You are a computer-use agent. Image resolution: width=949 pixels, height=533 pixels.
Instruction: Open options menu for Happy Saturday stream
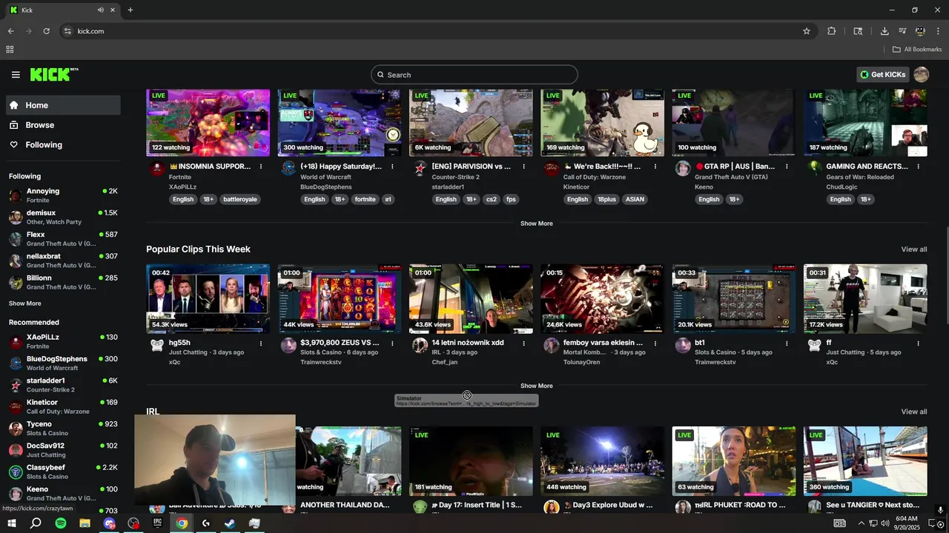point(392,167)
